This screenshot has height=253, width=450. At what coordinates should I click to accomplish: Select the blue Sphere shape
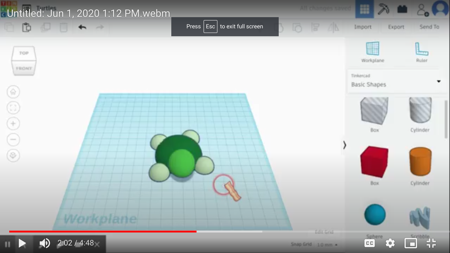pyautogui.click(x=375, y=215)
